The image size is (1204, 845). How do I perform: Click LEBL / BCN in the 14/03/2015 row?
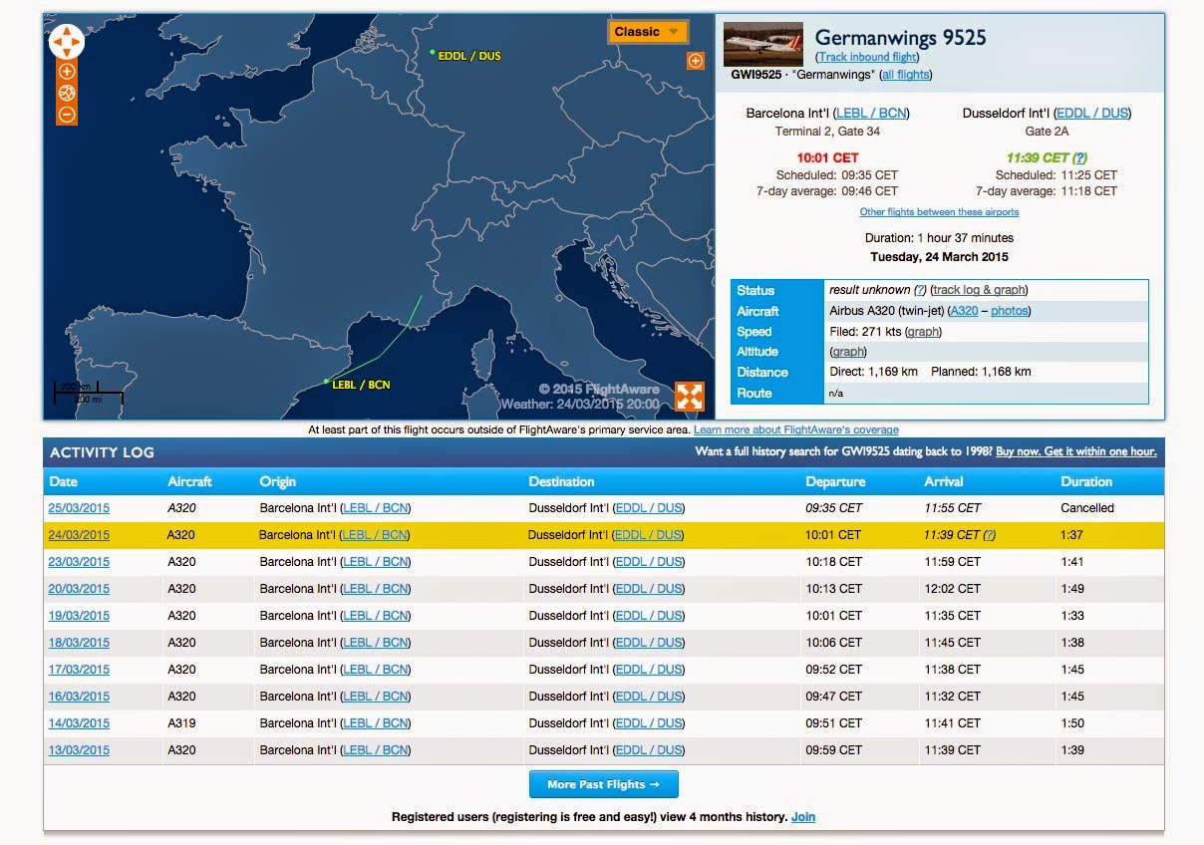376,723
